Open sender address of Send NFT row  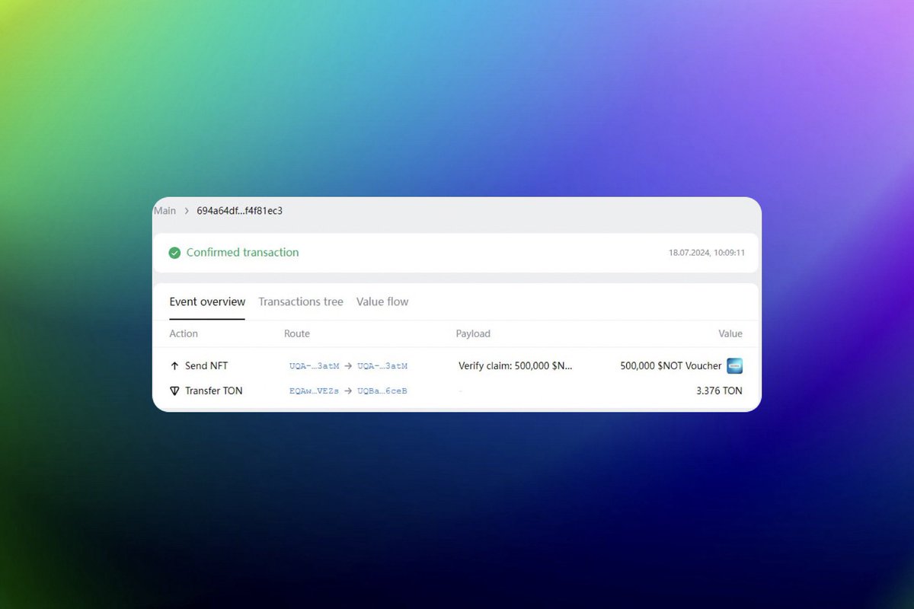click(314, 366)
